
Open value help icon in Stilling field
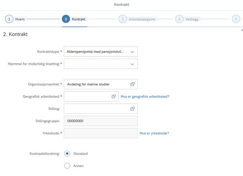point(133,109)
